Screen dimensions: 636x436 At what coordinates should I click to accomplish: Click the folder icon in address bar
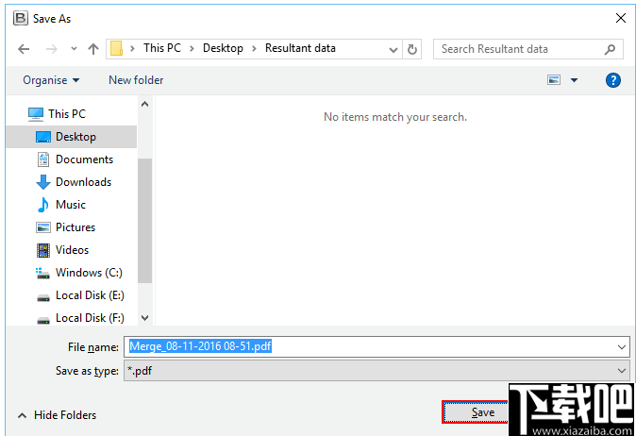(x=116, y=48)
